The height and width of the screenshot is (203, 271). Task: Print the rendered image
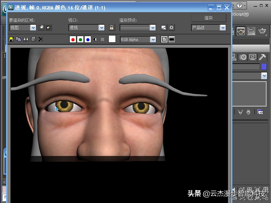[33, 39]
